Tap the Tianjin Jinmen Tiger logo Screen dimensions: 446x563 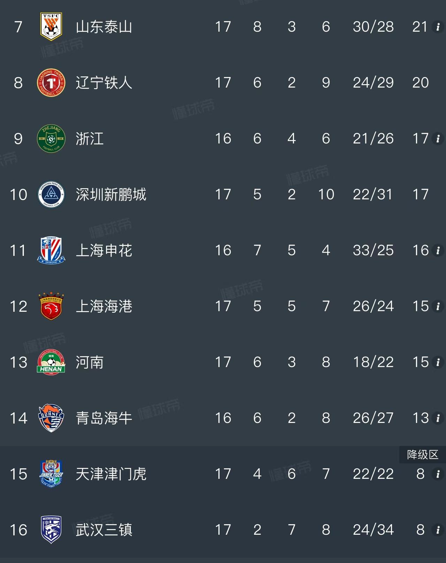(x=51, y=474)
